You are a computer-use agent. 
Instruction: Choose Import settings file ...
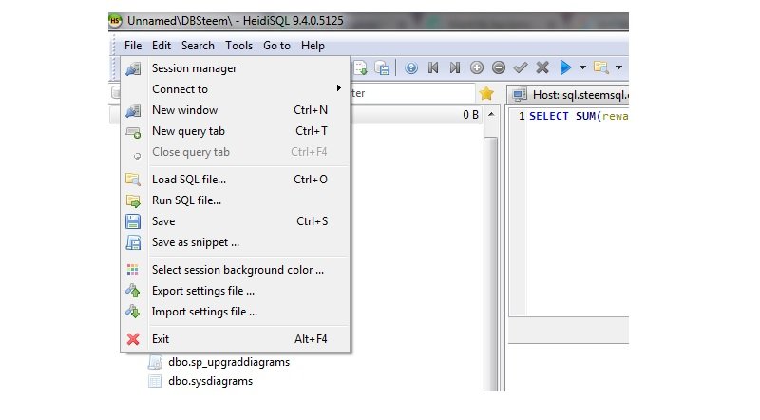click(x=235, y=312)
